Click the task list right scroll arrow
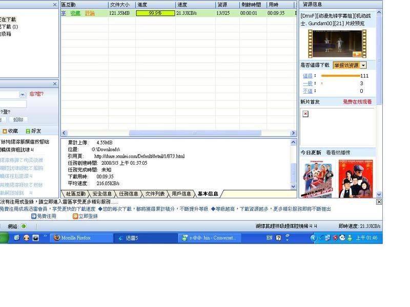This screenshot has height=307, width=410. pos(293,133)
